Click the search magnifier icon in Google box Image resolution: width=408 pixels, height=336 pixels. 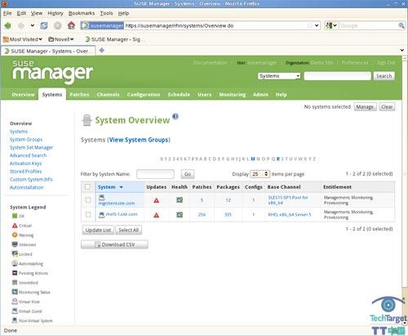(401, 25)
